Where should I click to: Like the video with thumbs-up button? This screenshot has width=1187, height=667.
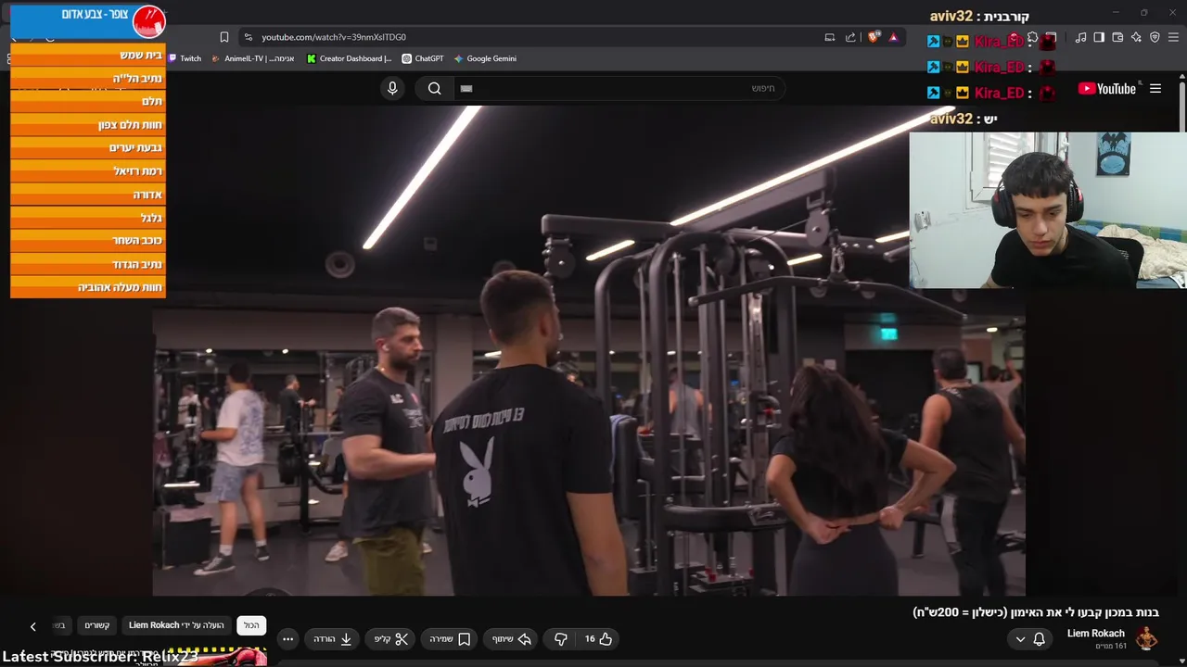598,639
